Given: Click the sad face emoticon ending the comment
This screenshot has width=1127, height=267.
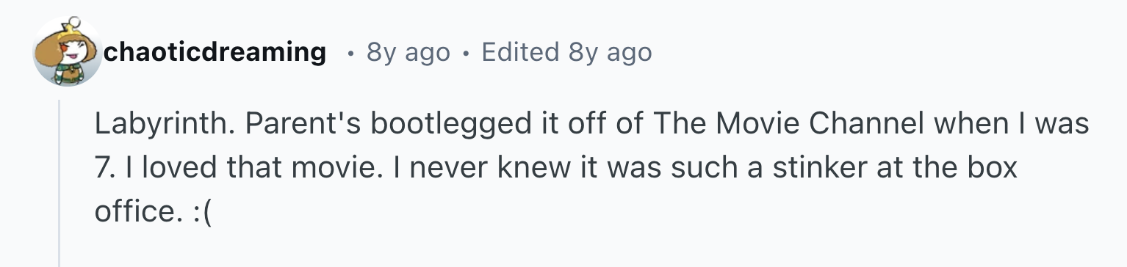Looking at the screenshot, I should point(200,213).
